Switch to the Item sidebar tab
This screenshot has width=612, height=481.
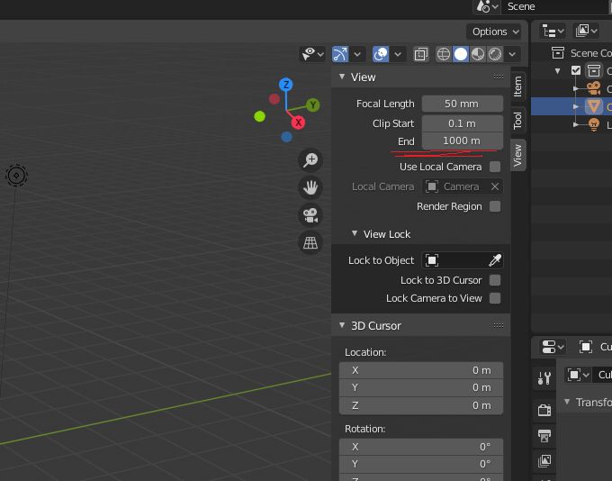(517, 86)
